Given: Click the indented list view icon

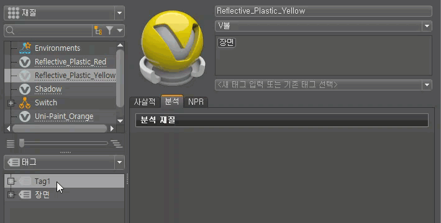Looking at the screenshot, I should point(116,144).
